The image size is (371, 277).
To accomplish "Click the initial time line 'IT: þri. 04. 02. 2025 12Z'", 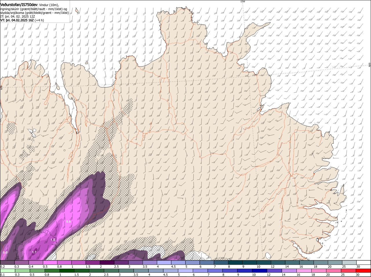I will coord(18,16).
